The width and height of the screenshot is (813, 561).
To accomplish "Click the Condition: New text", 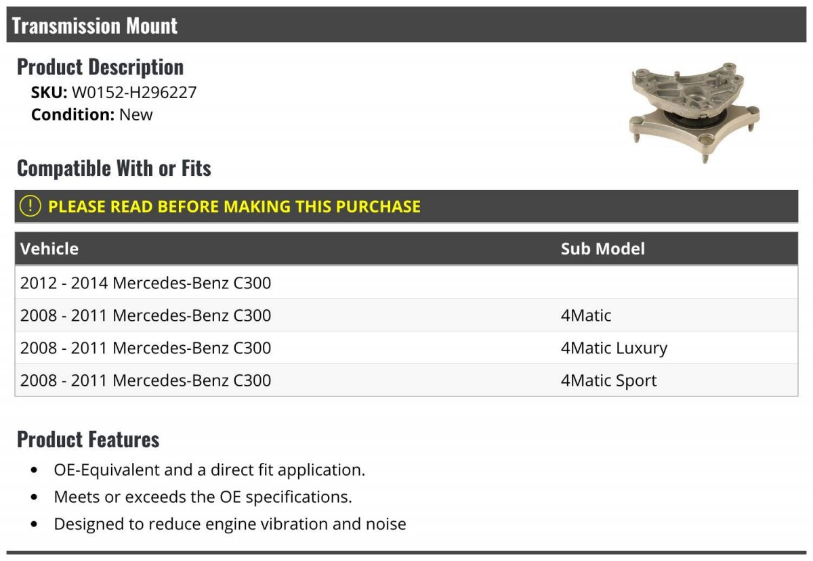I will click(92, 114).
